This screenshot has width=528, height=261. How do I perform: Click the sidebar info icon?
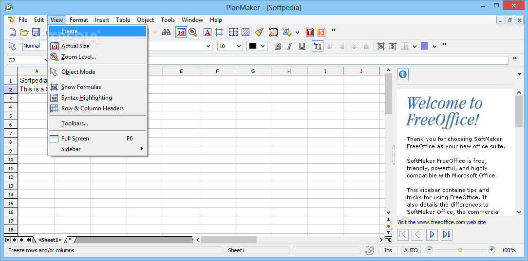[403, 74]
